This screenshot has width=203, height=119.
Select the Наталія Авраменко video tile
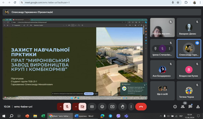click(x=162, y=28)
